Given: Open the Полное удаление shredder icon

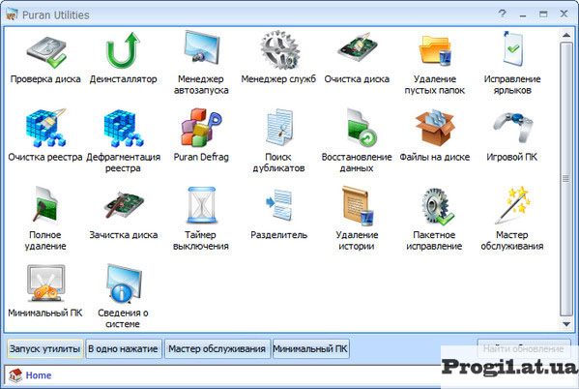Looking at the screenshot, I should click(45, 205).
